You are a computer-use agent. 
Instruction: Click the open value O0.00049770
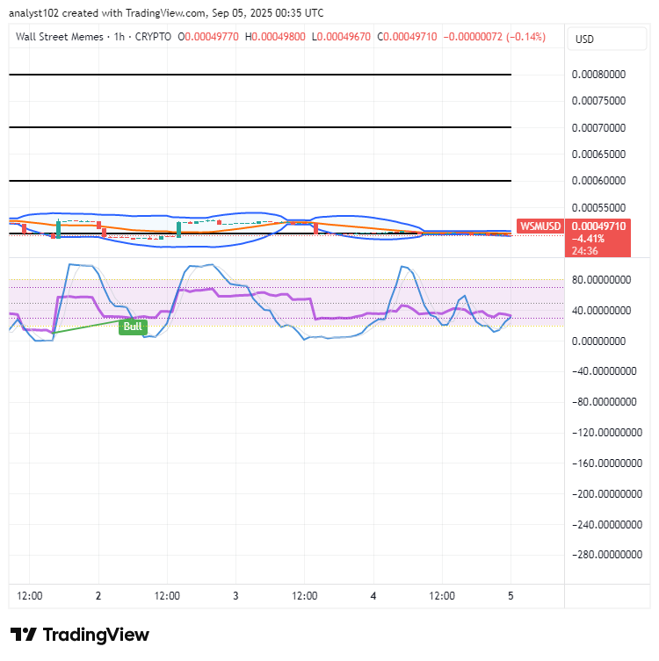(x=208, y=37)
